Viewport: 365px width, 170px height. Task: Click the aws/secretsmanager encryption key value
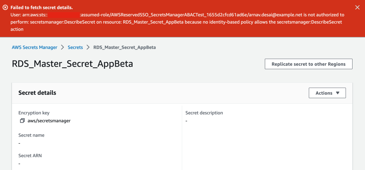coord(49,121)
